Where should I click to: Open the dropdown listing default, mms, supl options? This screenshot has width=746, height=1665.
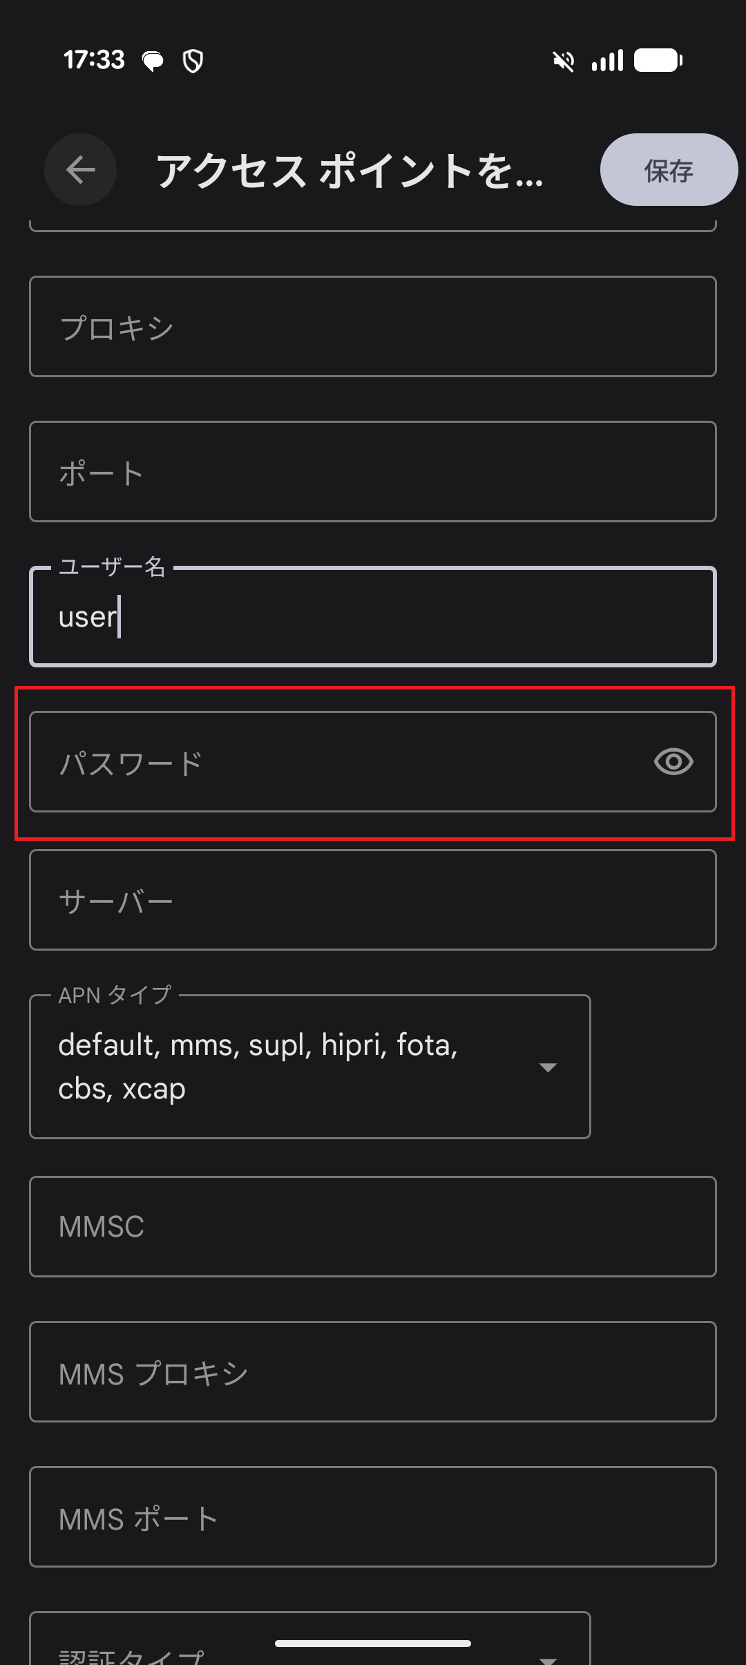pyautogui.click(x=548, y=1066)
